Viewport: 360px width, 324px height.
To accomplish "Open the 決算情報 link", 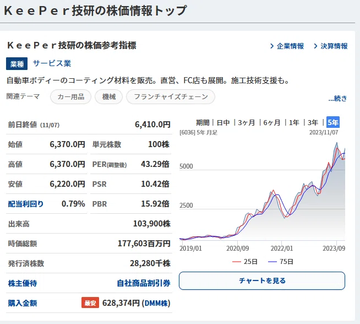I will coord(334,46).
